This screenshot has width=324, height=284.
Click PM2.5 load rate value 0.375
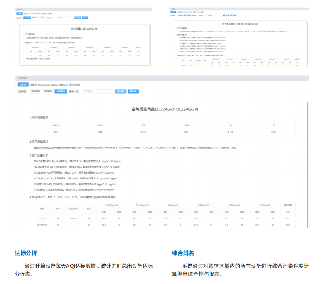[x=56, y=132]
